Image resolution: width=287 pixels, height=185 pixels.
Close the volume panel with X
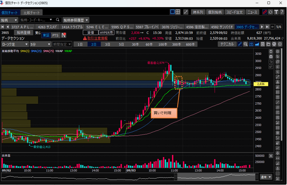[271, 156]
